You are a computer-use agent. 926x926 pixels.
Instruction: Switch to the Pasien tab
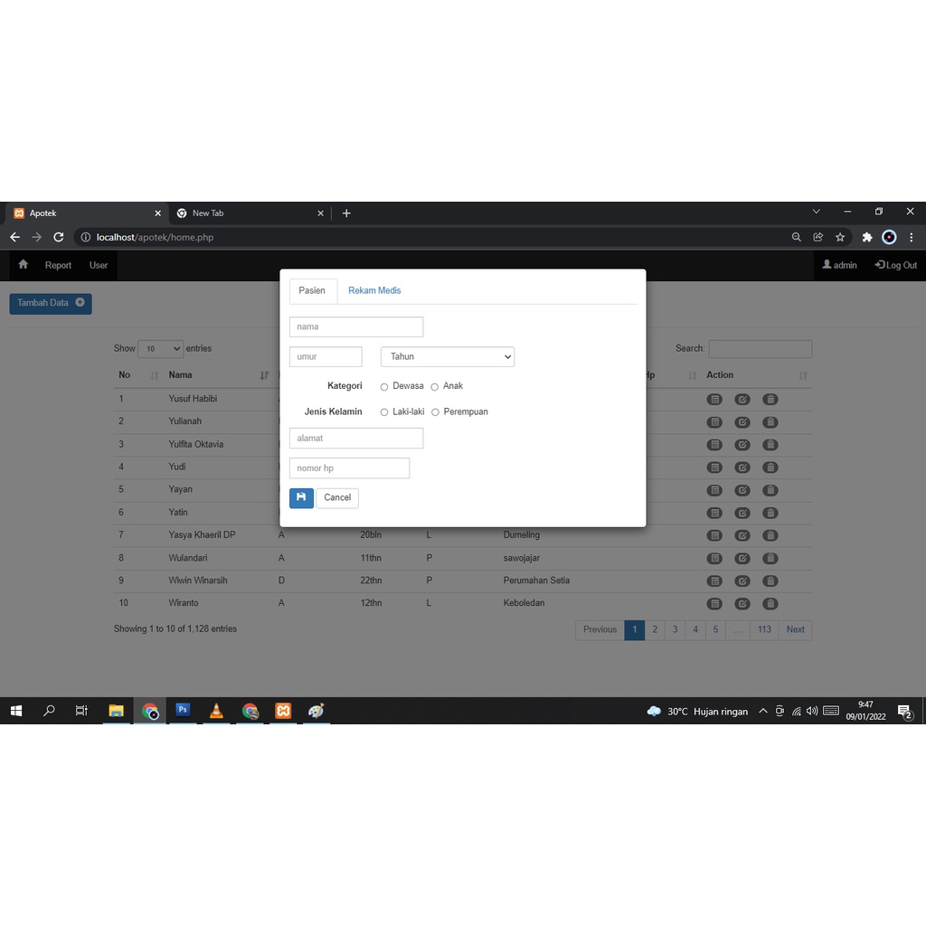click(x=312, y=290)
